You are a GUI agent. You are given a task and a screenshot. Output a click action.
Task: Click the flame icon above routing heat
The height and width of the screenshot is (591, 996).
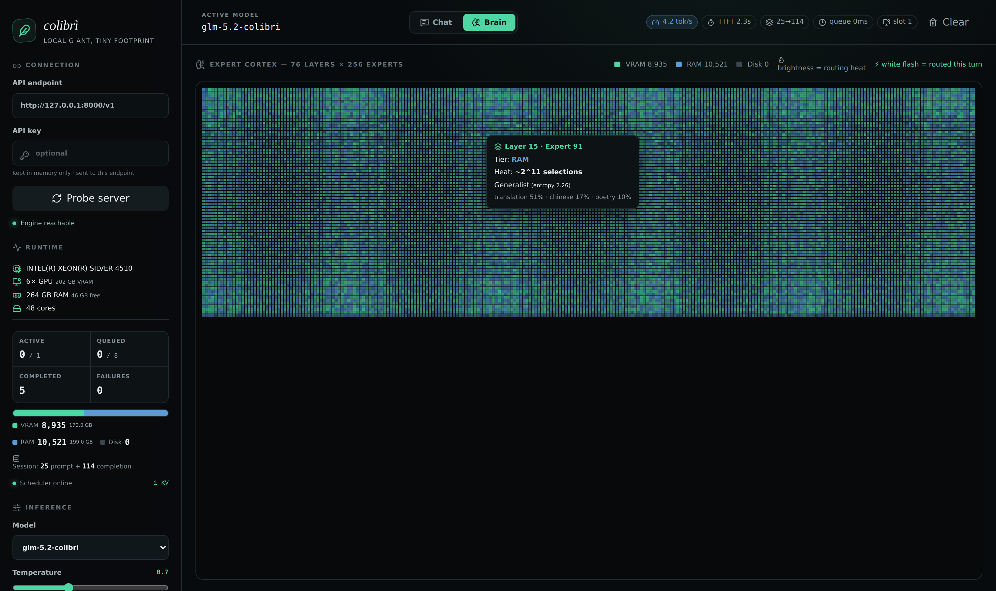pyautogui.click(x=781, y=60)
